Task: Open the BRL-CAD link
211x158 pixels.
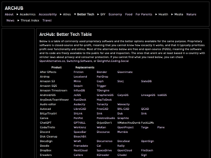Action: [x=123, y=109]
